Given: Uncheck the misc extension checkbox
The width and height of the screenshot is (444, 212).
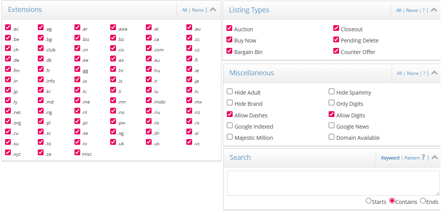Looking at the screenshot, I should (x=77, y=153).
